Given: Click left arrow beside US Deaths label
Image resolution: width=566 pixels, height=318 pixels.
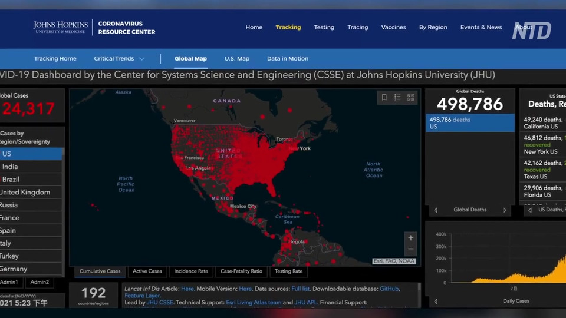Looking at the screenshot, I should click(x=530, y=210).
